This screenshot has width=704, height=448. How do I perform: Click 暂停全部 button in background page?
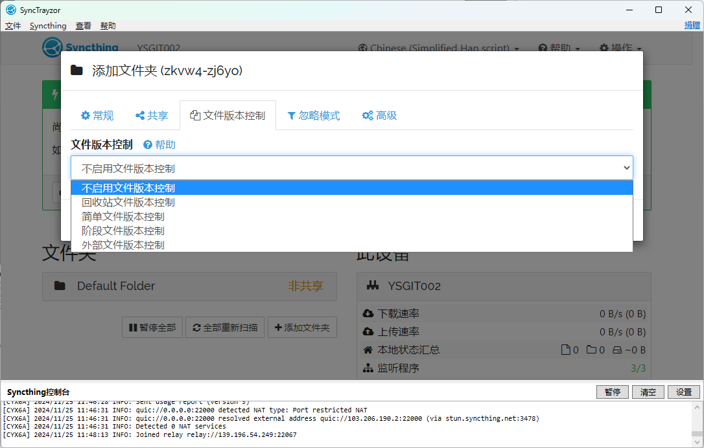pos(152,328)
